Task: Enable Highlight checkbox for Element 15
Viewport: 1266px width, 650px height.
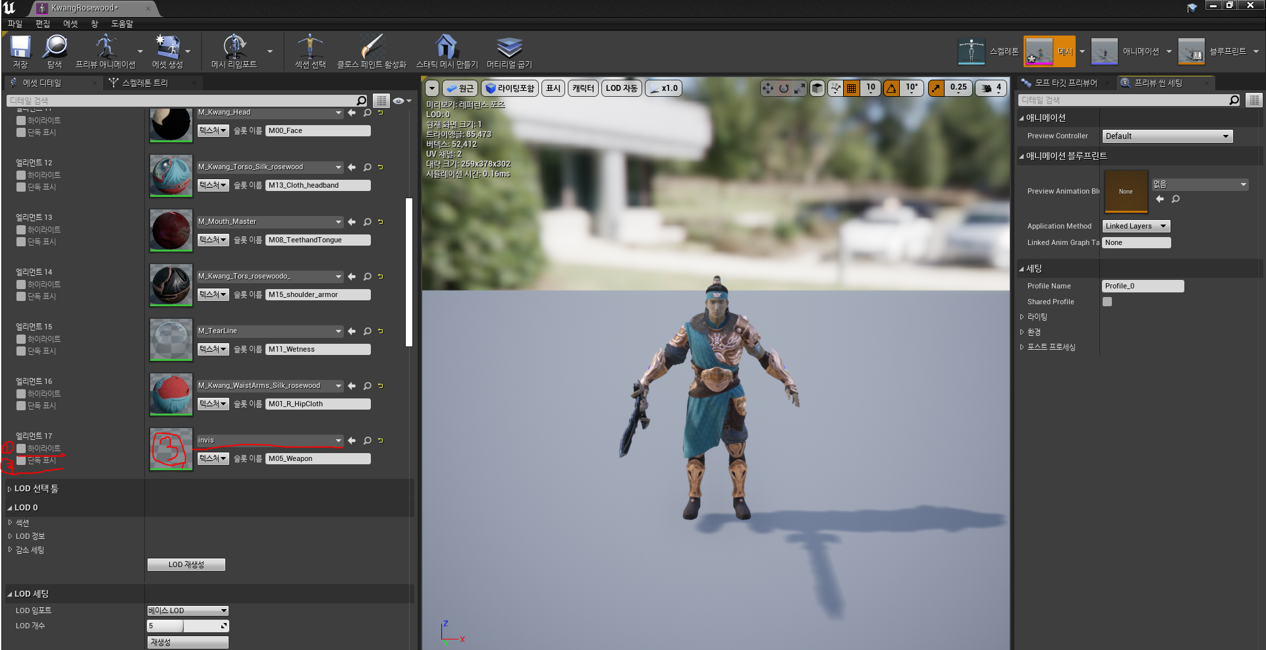Action: click(x=21, y=339)
